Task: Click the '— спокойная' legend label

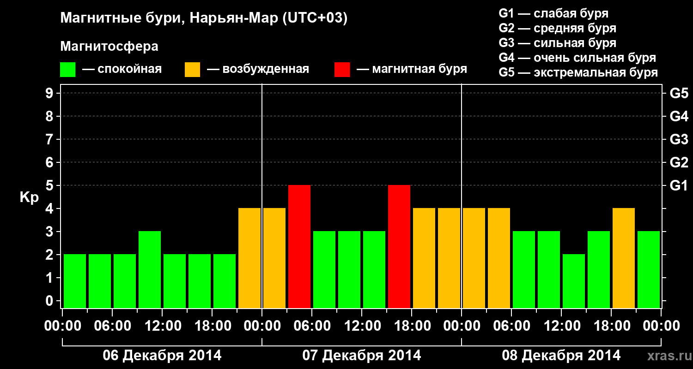Action: coord(122,69)
